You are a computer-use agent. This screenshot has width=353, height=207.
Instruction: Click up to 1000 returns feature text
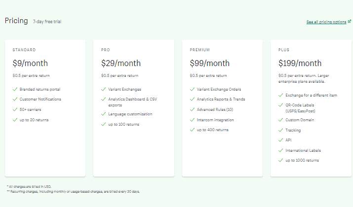tap(302, 160)
